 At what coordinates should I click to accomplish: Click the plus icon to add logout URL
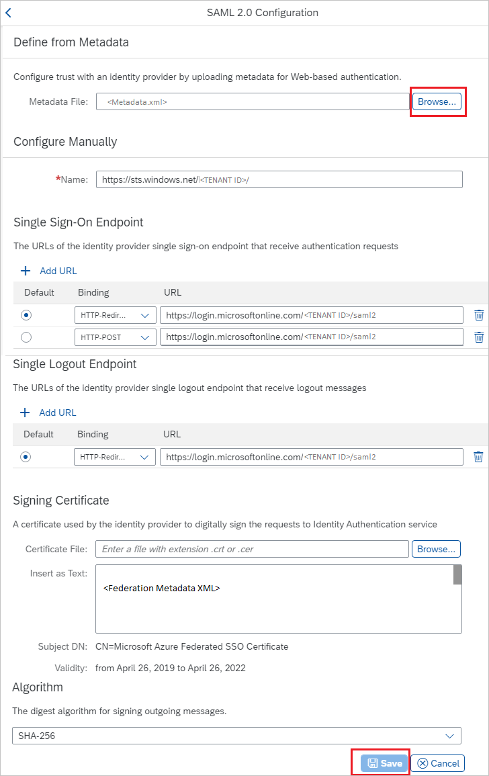25,412
